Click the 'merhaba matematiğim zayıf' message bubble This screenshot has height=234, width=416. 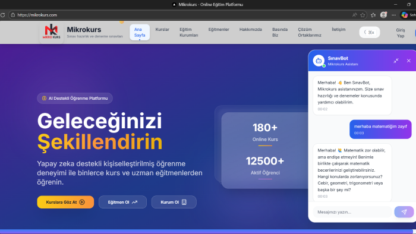[380, 129]
